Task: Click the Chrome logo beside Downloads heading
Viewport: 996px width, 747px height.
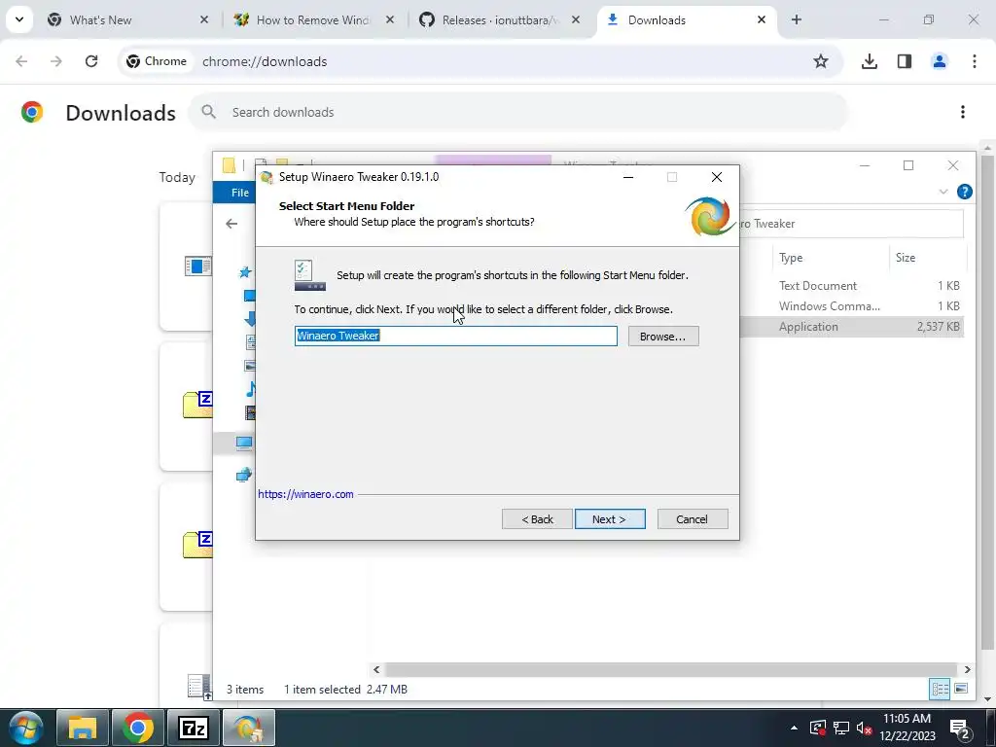Action: point(32,112)
